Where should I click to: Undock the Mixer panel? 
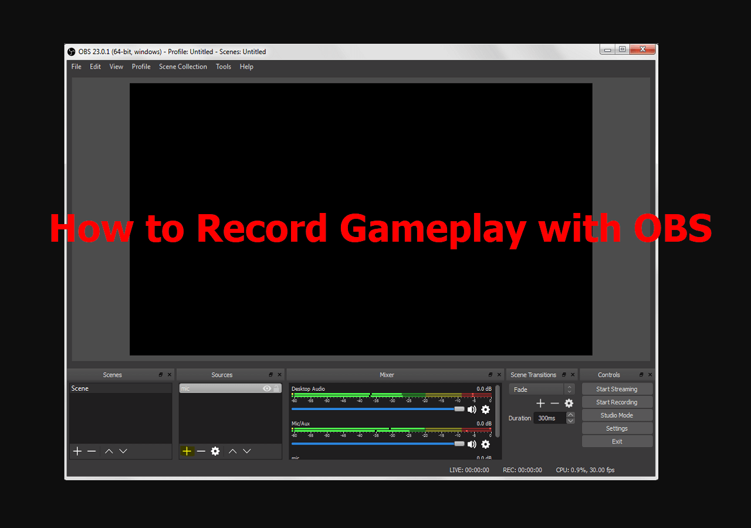tap(490, 375)
